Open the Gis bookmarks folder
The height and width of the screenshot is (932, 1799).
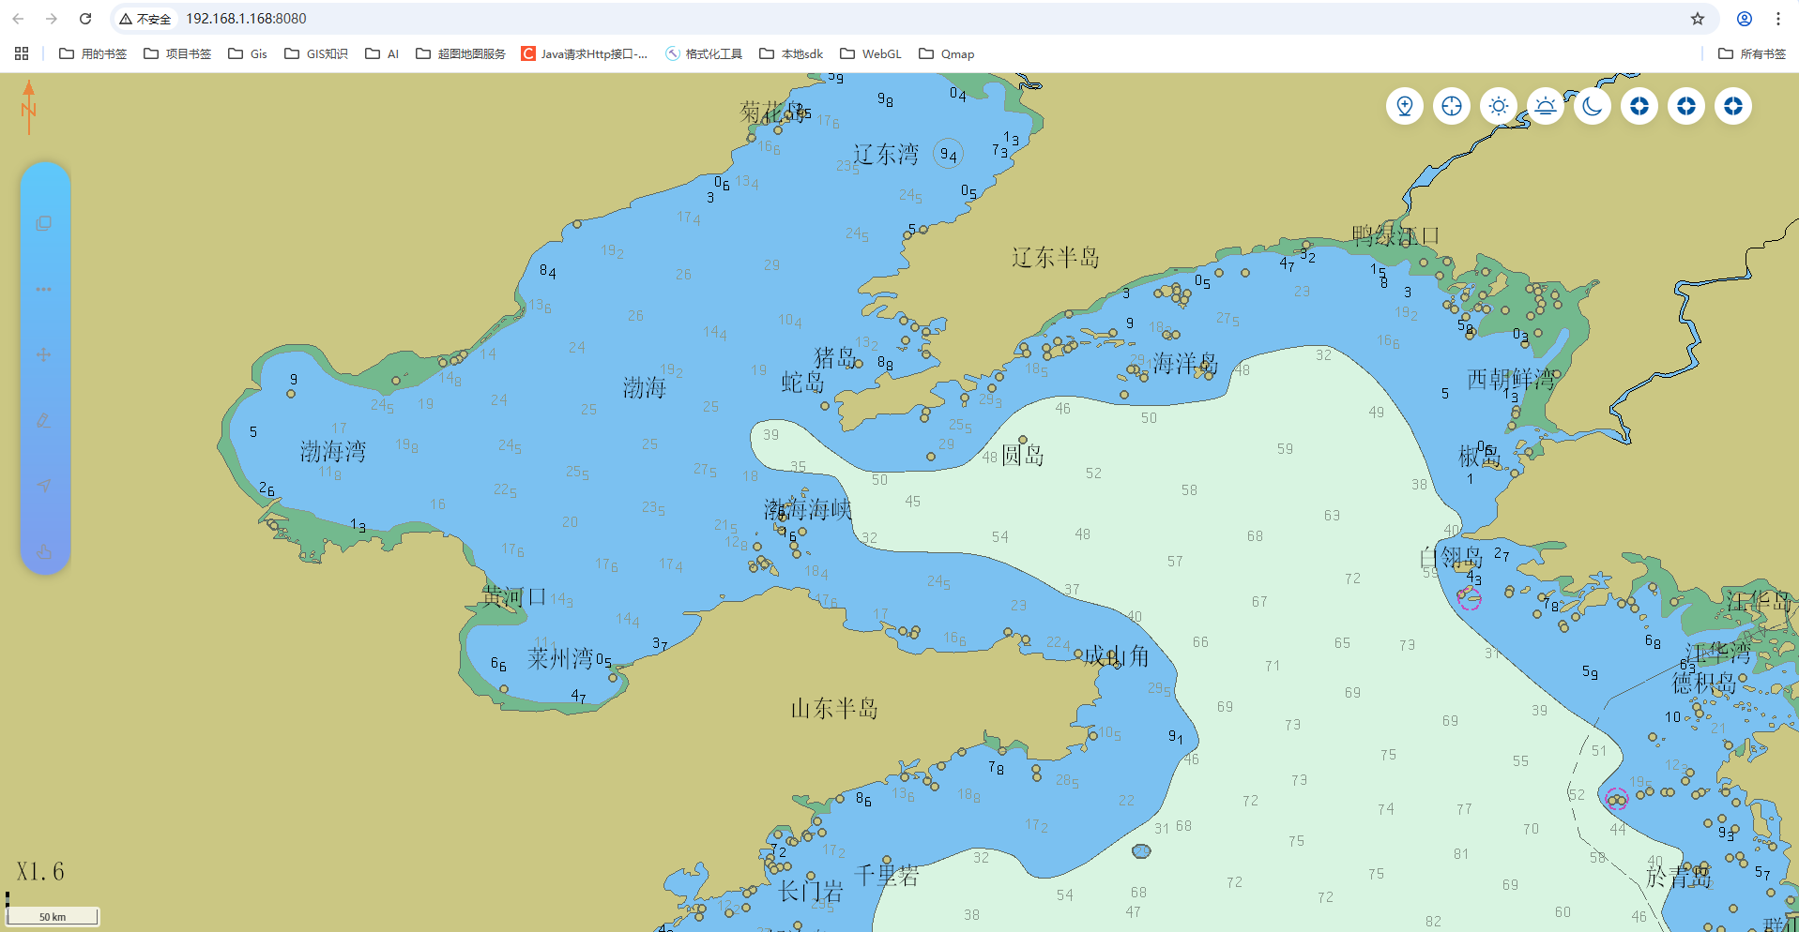coord(247,53)
